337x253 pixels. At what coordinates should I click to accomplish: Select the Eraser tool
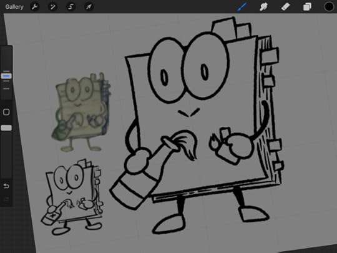click(x=285, y=7)
